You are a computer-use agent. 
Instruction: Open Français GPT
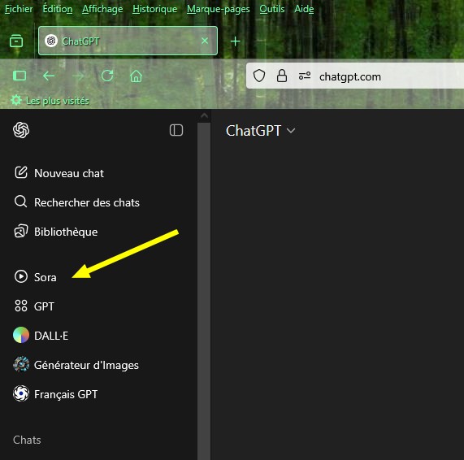pyautogui.click(x=55, y=394)
